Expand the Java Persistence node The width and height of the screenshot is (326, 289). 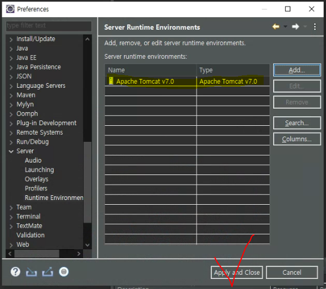[11, 67]
